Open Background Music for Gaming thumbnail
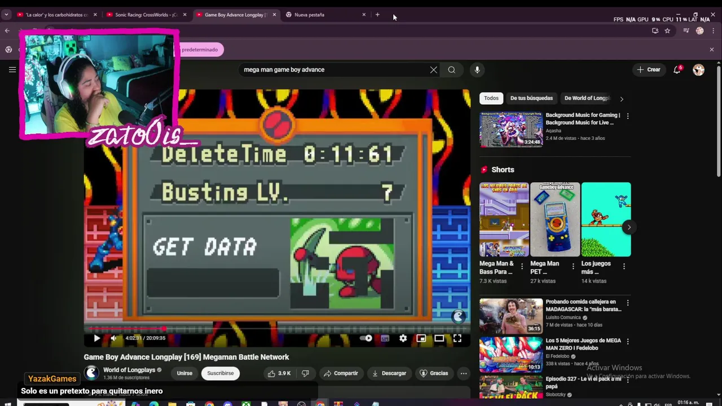This screenshot has height=406, width=722. (x=511, y=129)
